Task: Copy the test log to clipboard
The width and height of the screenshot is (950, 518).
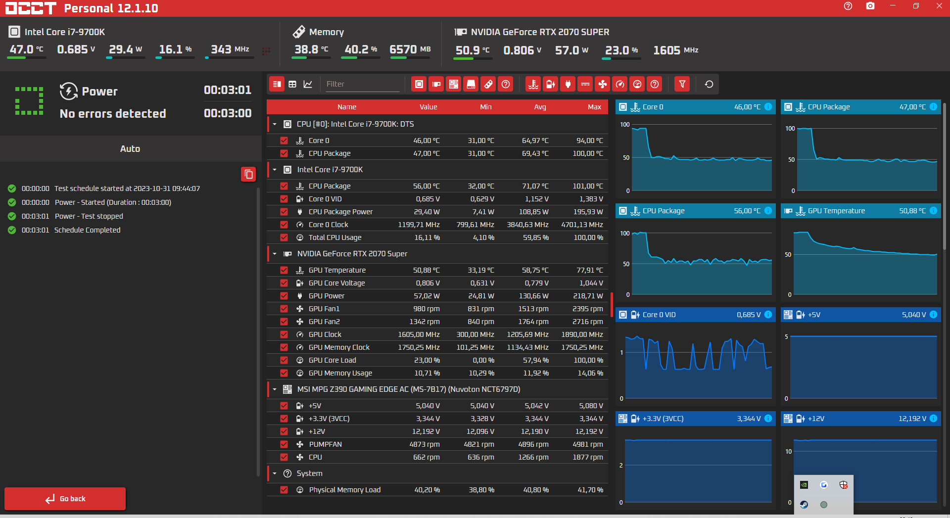Action: click(248, 174)
